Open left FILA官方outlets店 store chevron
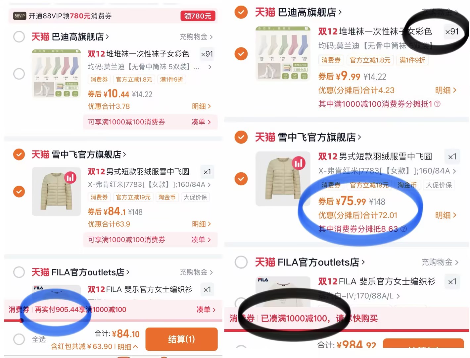 [128, 272]
